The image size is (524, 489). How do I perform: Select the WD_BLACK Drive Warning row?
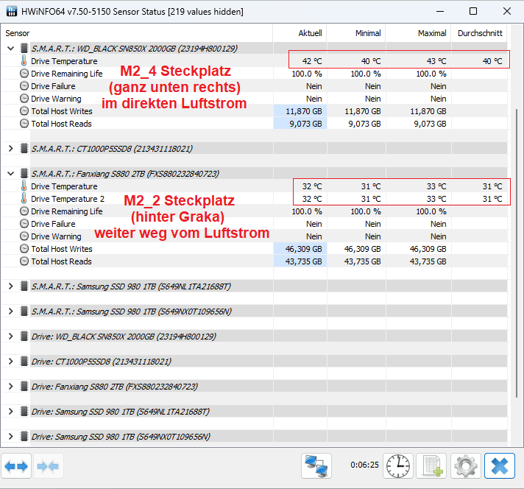pyautogui.click(x=254, y=99)
